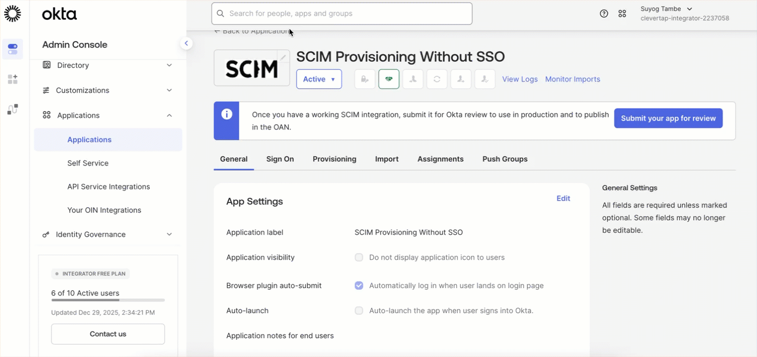Switch to the Provisioning tab

[334, 159]
